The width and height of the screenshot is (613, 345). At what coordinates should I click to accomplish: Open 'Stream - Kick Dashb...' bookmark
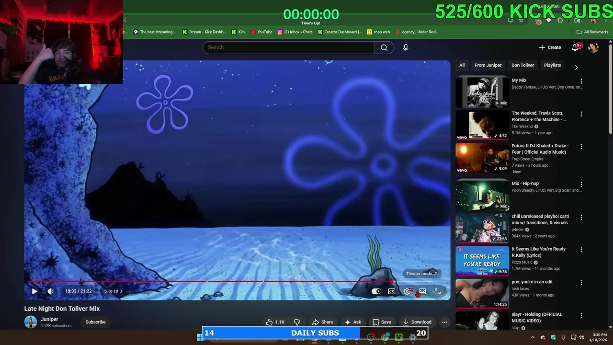coord(204,32)
